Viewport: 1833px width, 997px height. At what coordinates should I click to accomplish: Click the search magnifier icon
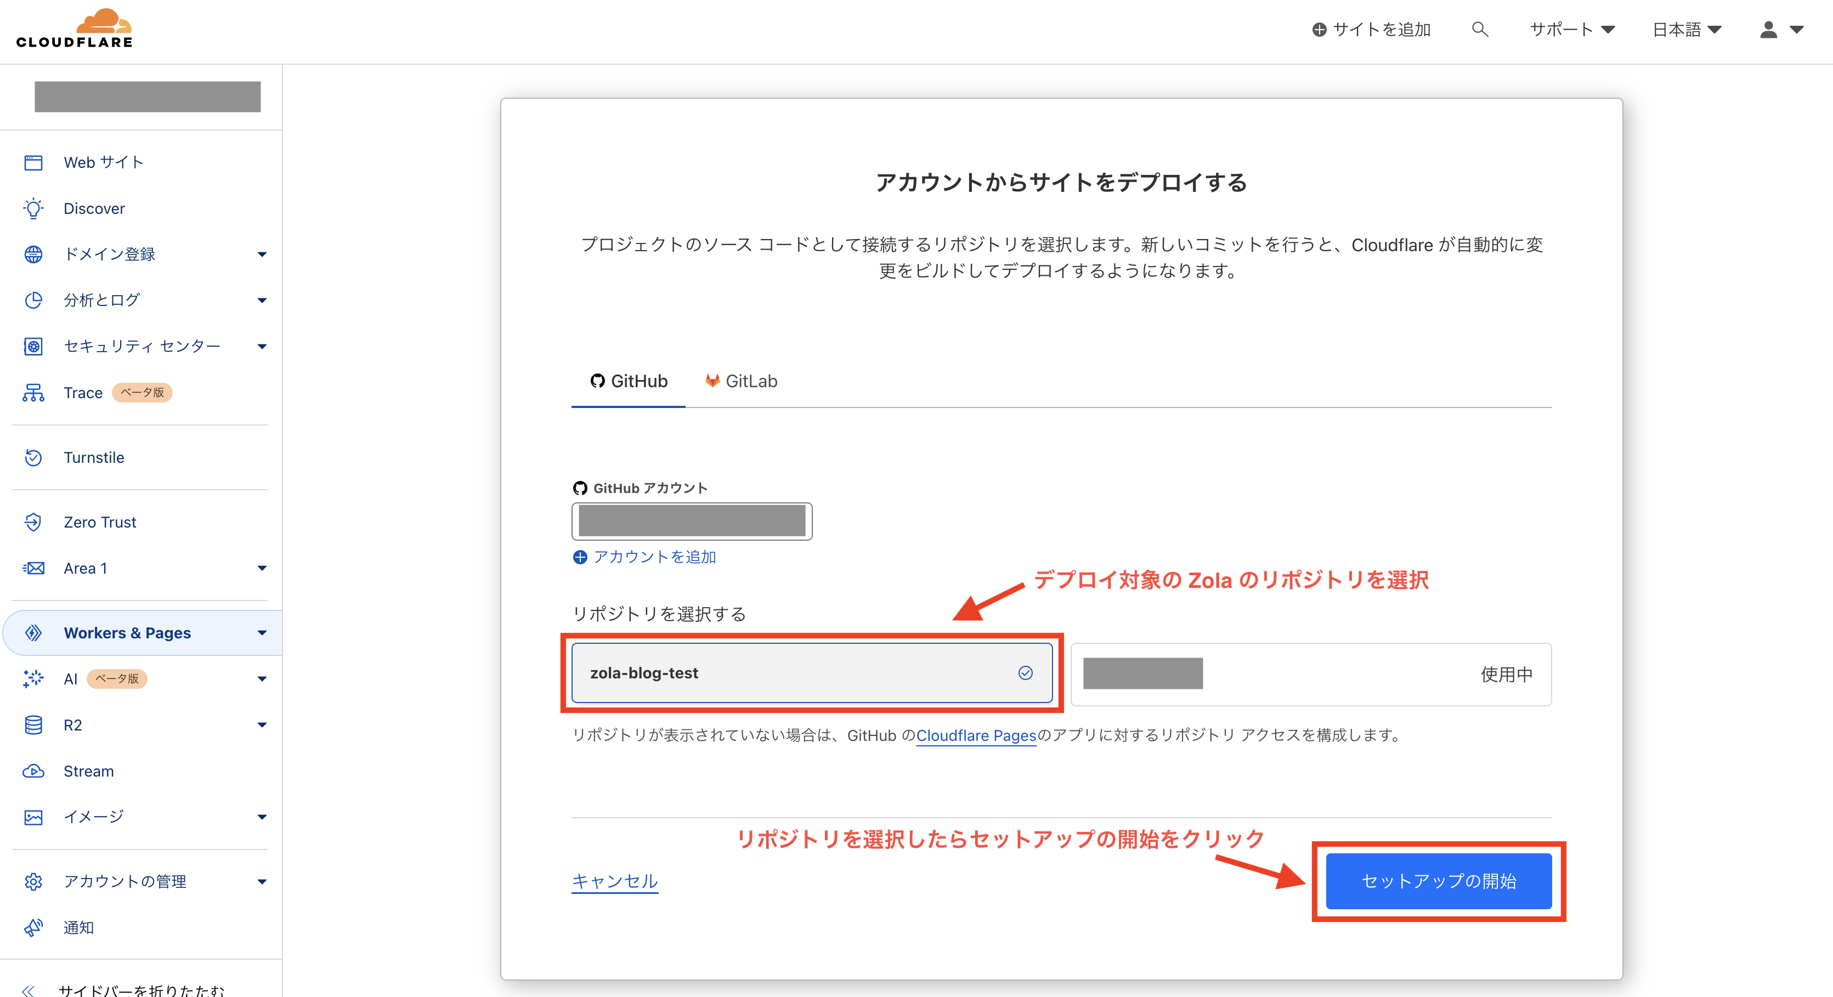[x=1479, y=29]
